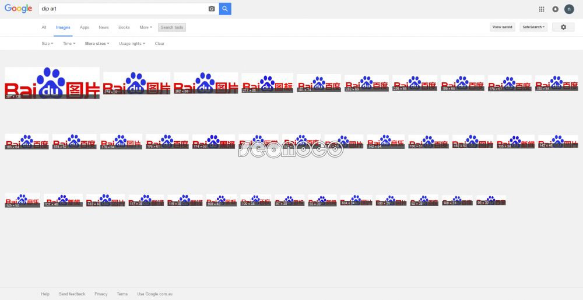Open the Usage rights dropdown
This screenshot has height=300, width=583.
(132, 44)
